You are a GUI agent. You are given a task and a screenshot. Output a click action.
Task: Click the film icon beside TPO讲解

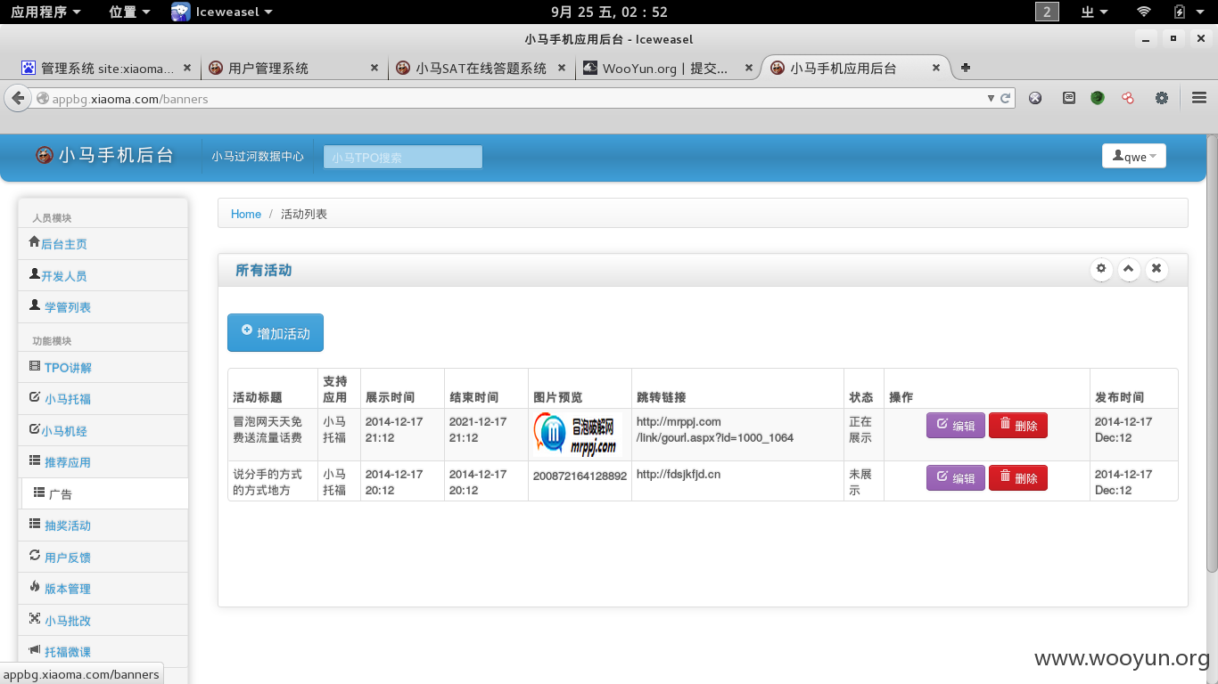coord(35,366)
